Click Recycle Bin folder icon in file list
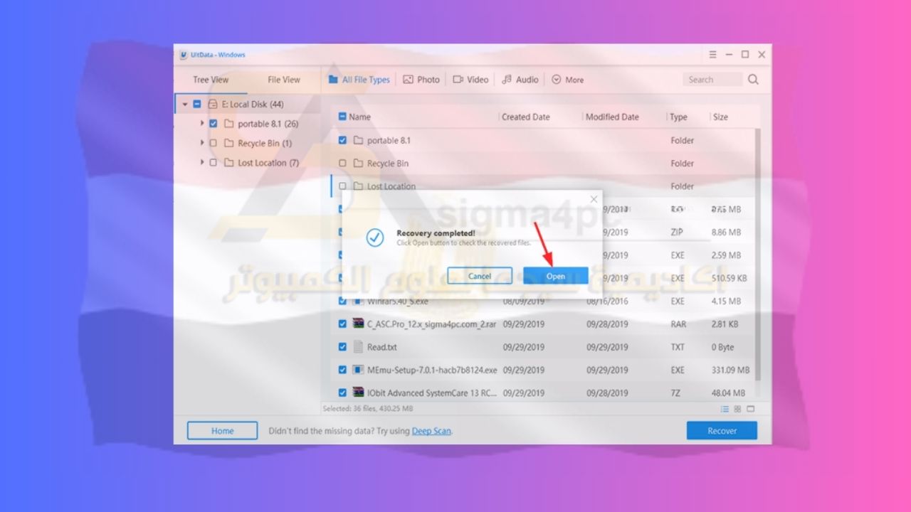This screenshot has height=512, width=911. coord(358,164)
